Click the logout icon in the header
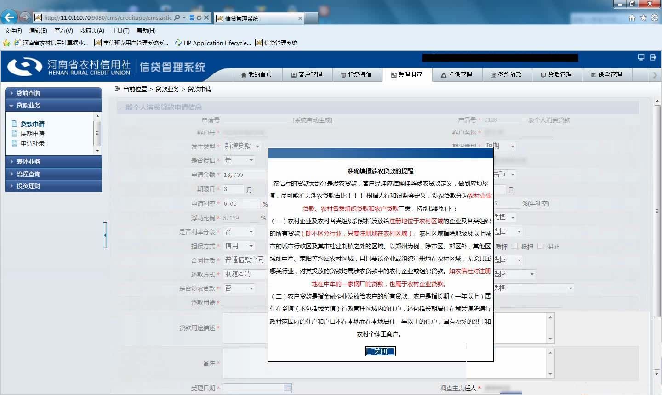 653,57
